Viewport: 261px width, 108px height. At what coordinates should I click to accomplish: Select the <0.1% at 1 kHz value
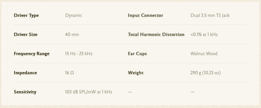204,34
